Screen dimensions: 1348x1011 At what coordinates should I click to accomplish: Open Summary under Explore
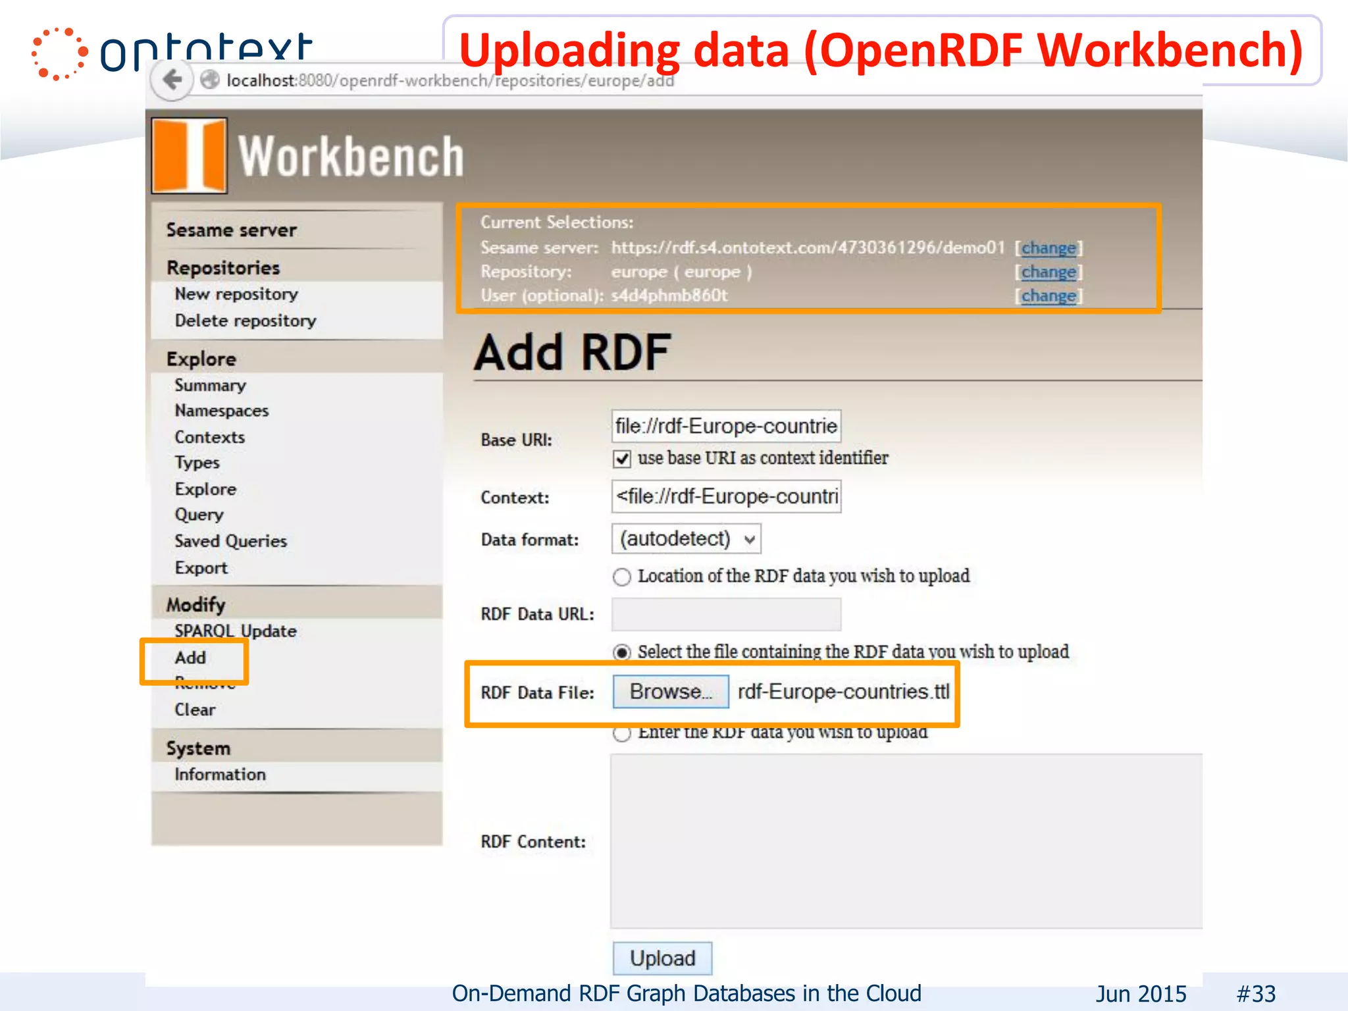[210, 385]
